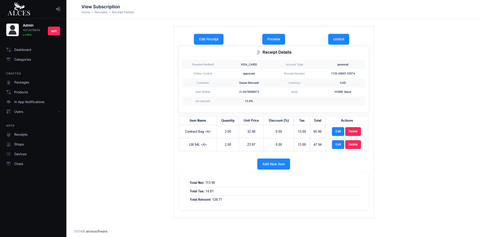The width and height of the screenshot is (481, 237).
Task: Collapse sidebar with the arrow icon
Action: 58,9
